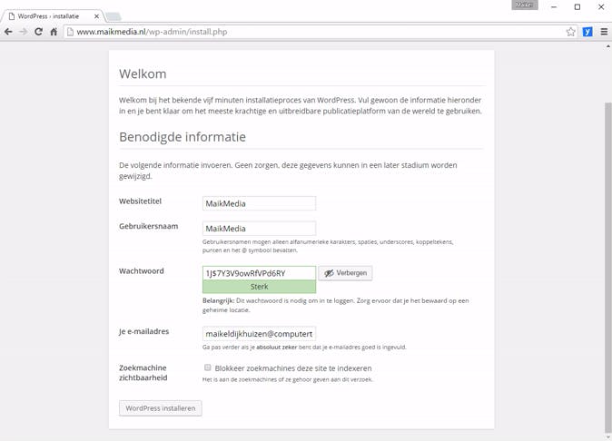Screen dimensions: 612x441
Task: Click the Je e-mailadres label
Action: coord(144,331)
